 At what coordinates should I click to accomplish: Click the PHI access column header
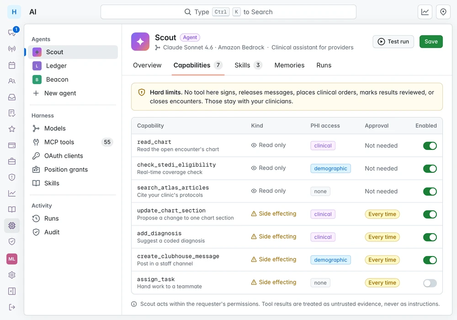click(x=325, y=126)
